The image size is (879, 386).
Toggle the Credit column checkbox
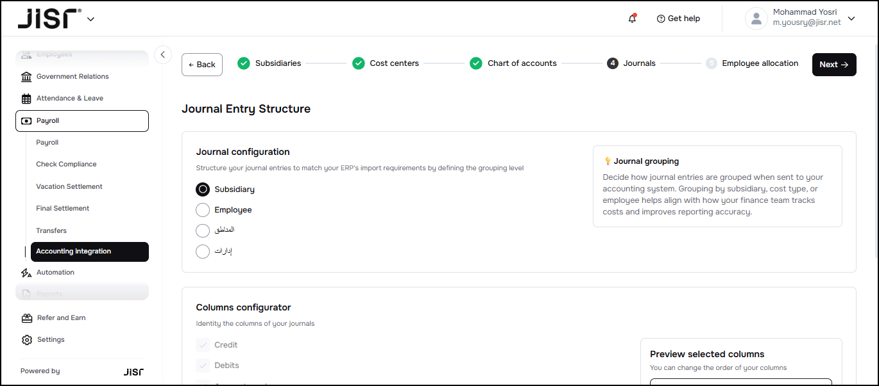(x=203, y=345)
